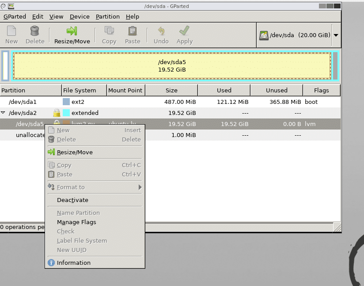The width and height of the screenshot is (364, 286).
Task: Click the Undo arrow toolbar icon
Action: (161, 31)
